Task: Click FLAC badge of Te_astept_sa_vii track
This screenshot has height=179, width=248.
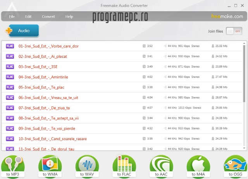Action: (10, 118)
